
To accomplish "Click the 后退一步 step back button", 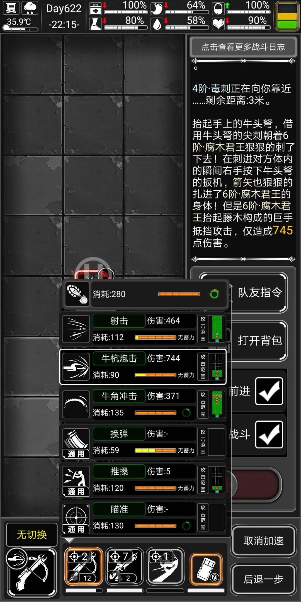I will pyautogui.click(x=263, y=579).
